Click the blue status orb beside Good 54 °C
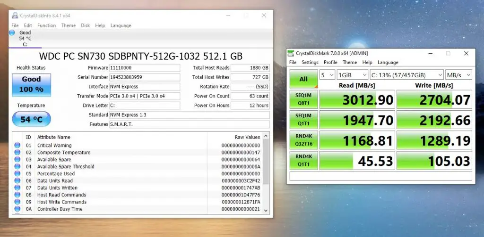Screen dimensions: 484x237 [x=12, y=33]
